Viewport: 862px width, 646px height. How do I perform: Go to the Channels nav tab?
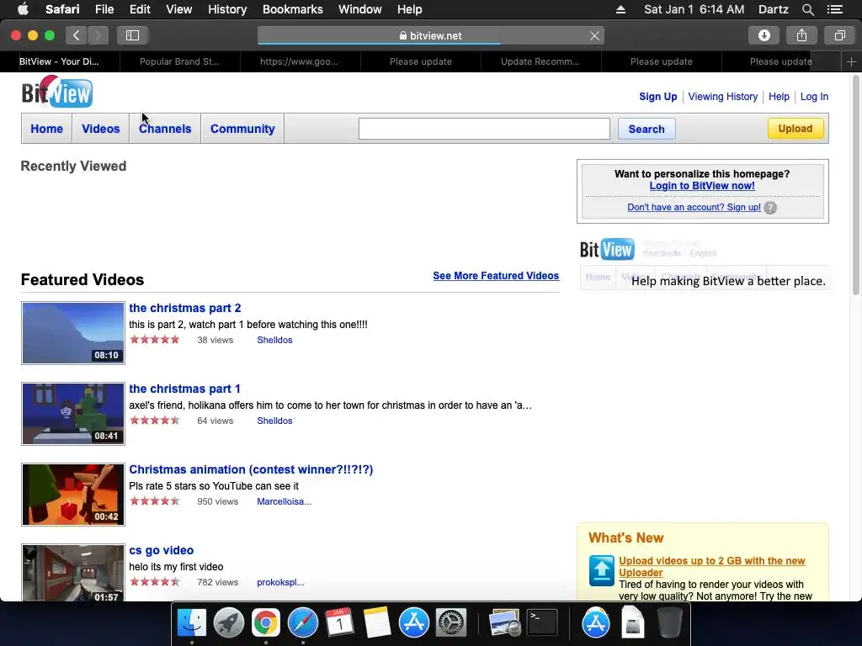pyautogui.click(x=165, y=129)
